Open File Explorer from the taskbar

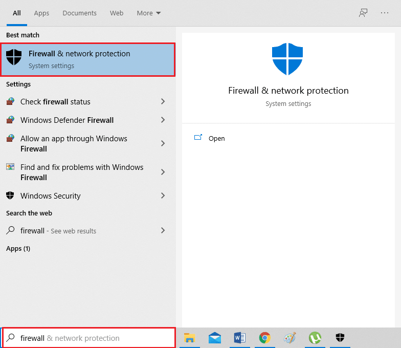pos(190,338)
